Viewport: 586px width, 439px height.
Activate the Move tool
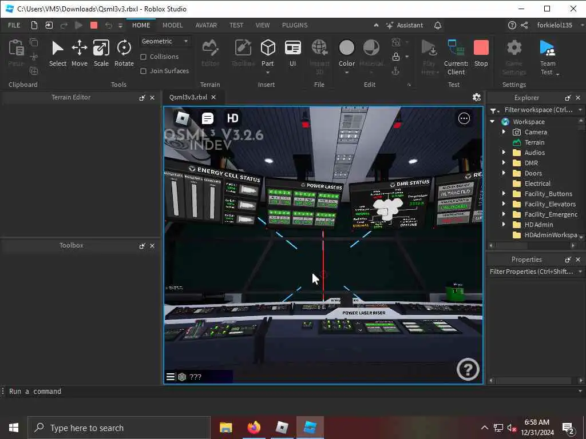point(79,54)
